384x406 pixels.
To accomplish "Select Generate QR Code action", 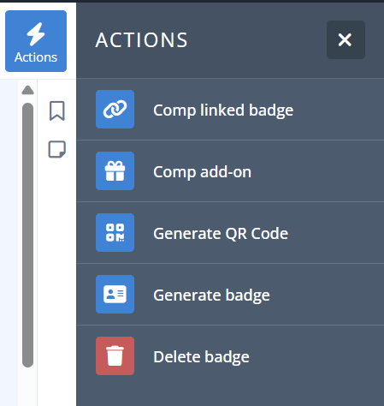I will [230, 233].
